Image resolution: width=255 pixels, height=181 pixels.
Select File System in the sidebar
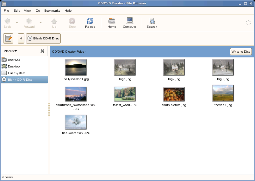tap(16, 73)
